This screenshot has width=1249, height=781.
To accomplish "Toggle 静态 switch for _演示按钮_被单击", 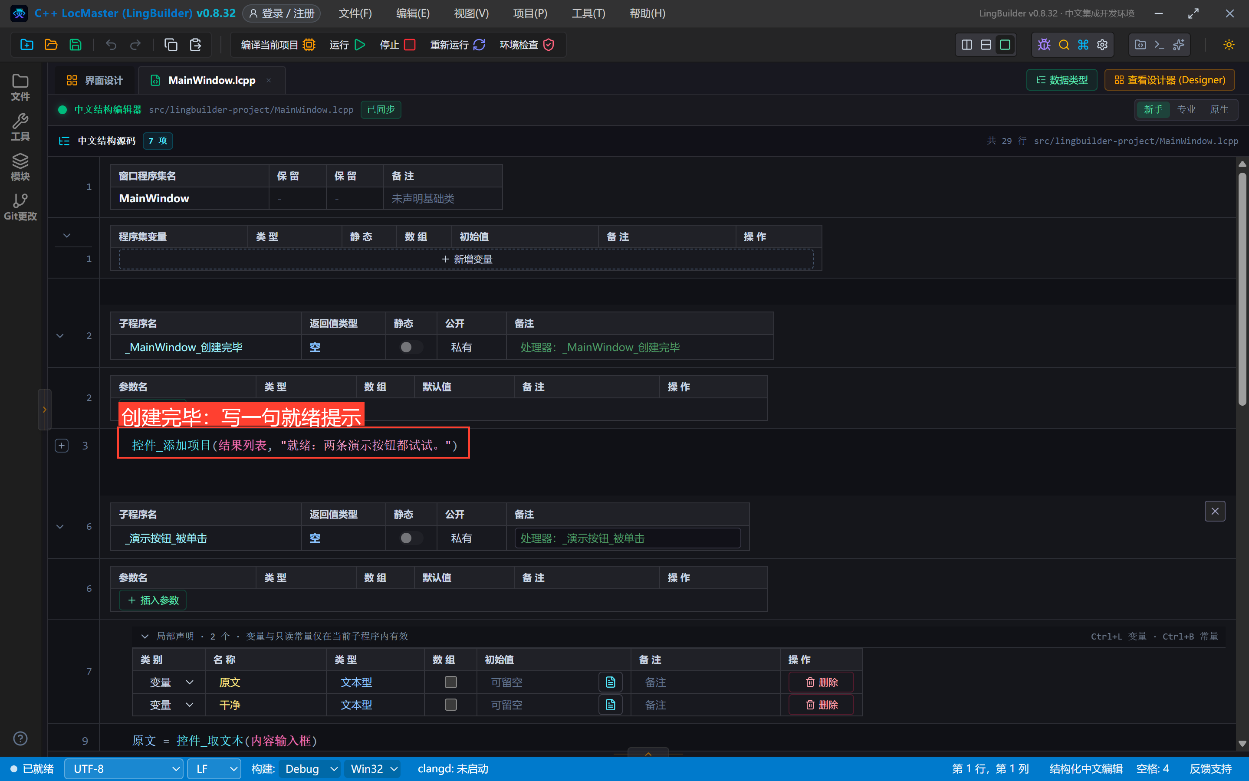I will pos(411,538).
